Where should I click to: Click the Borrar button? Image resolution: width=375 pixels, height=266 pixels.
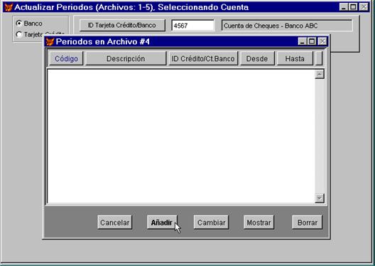pyautogui.click(x=307, y=222)
